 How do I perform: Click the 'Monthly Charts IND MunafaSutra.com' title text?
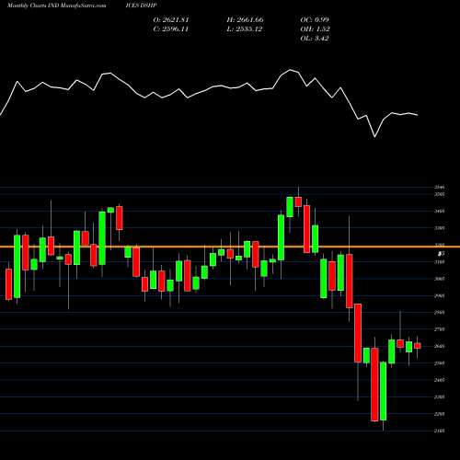(x=56, y=6)
